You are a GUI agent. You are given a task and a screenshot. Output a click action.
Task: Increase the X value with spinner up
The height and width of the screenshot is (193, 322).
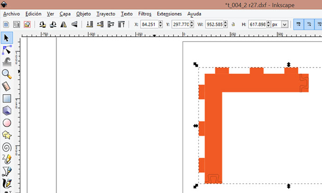(x=161, y=23)
